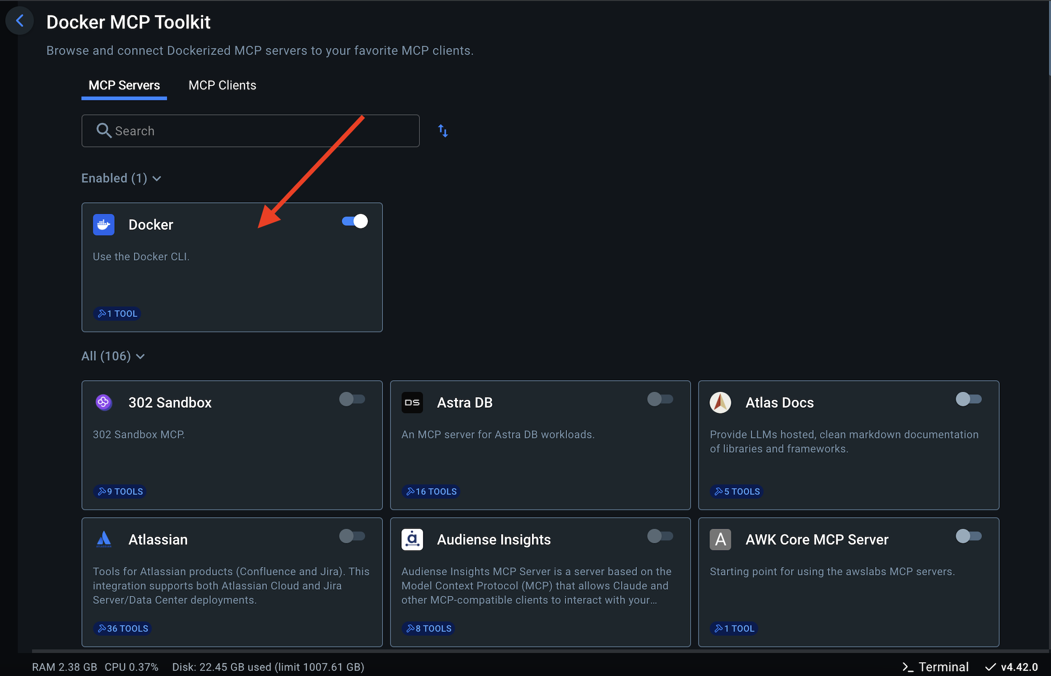
Task: Click the 5 TOOLS badge on Atlas Docs
Action: [737, 491]
